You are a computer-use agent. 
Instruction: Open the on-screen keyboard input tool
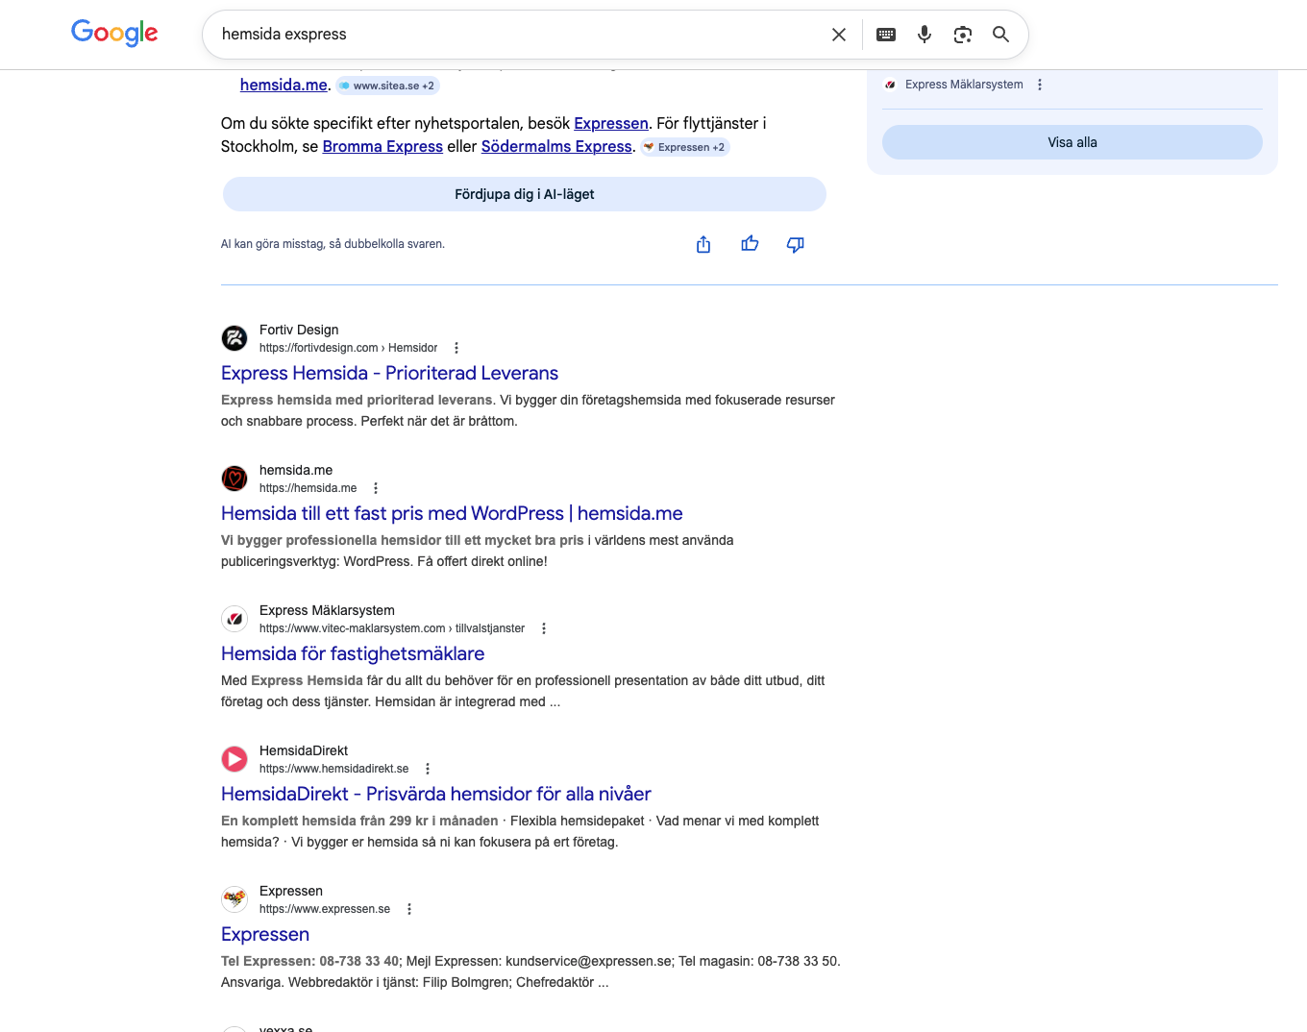pos(886,35)
